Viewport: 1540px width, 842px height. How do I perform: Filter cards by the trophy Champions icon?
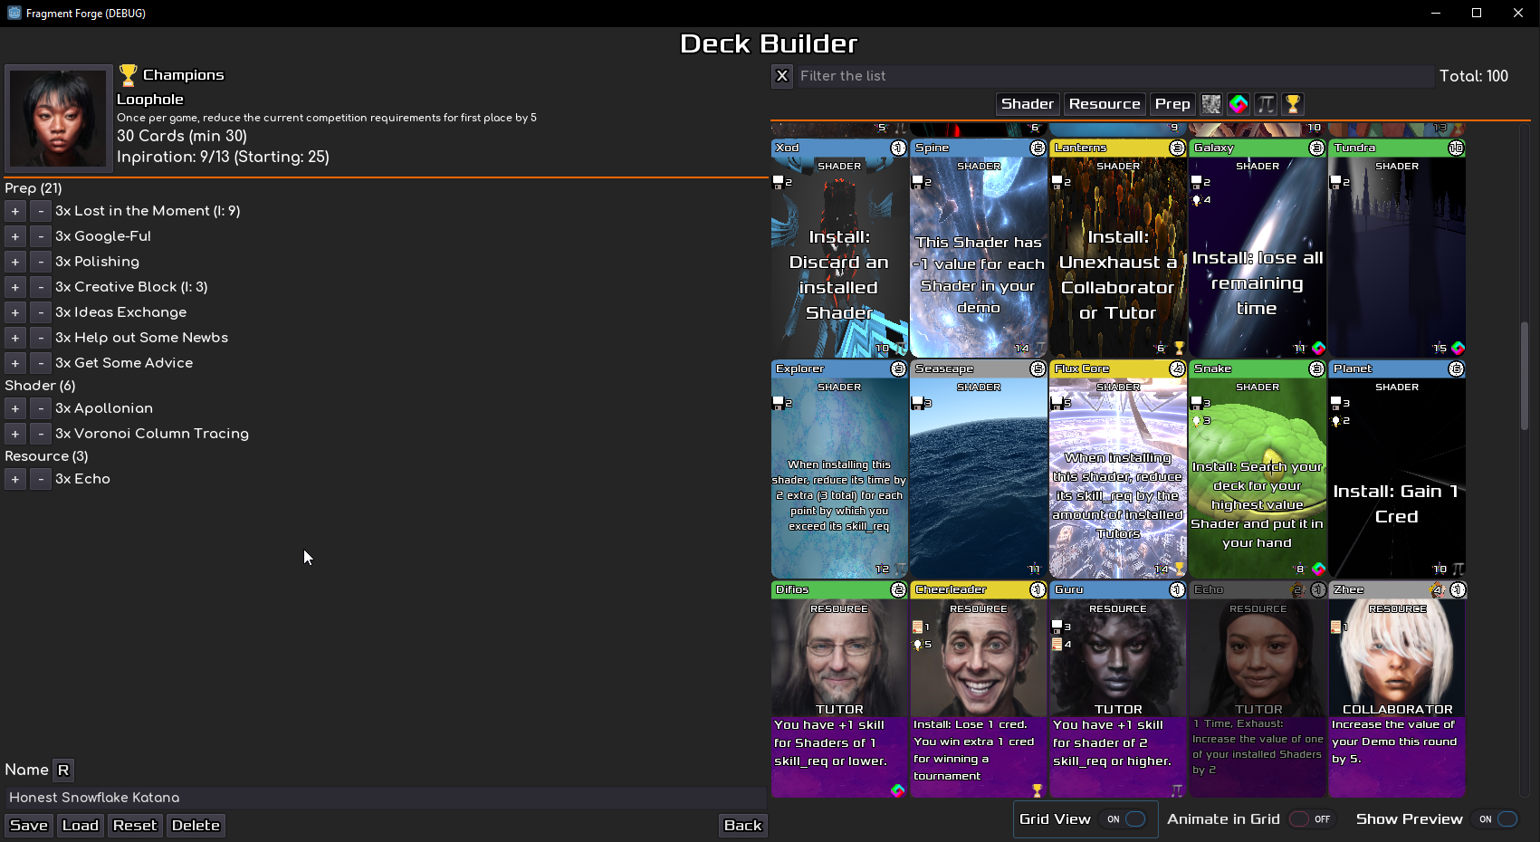1293,104
